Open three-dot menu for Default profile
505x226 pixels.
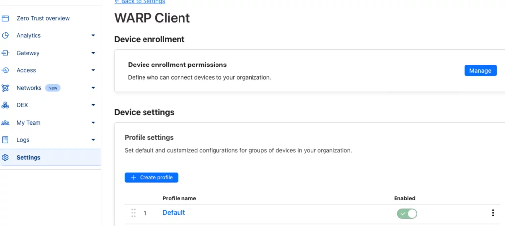(x=493, y=213)
